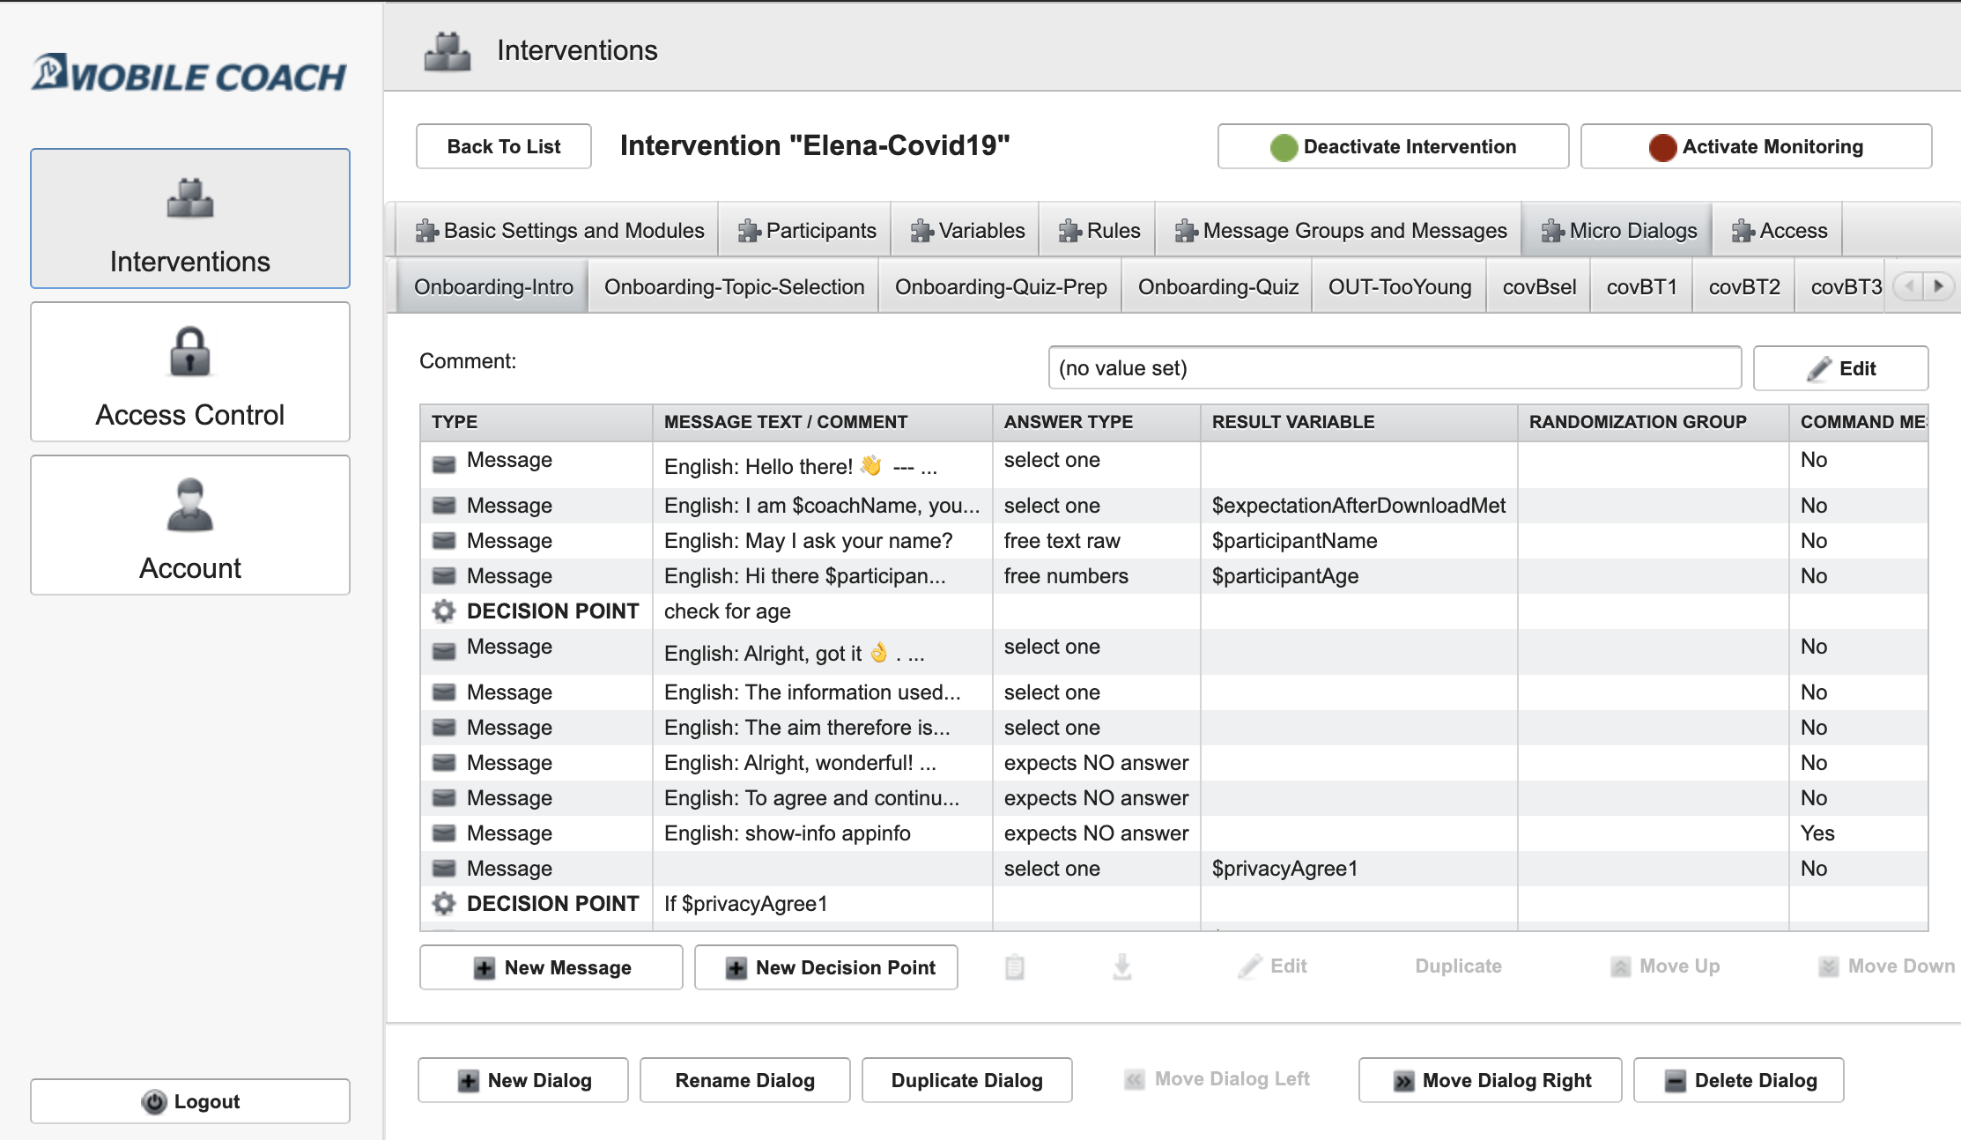Click the clipboard paste icon below the table
The width and height of the screenshot is (1961, 1140).
coord(1015,966)
